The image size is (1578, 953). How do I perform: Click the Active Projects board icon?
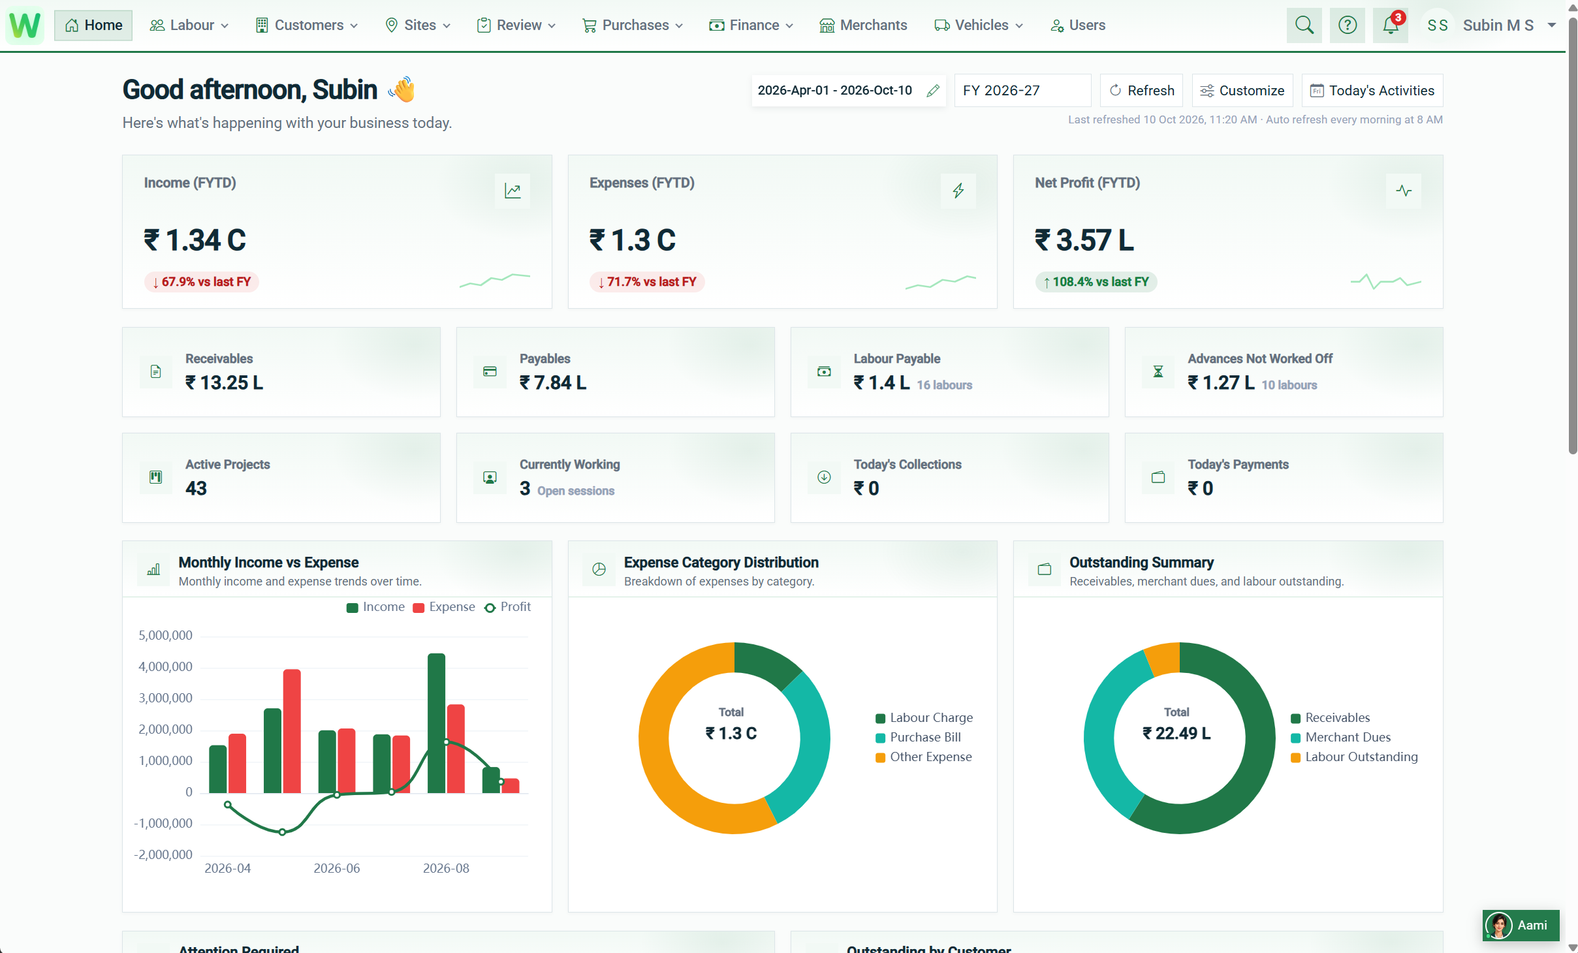click(x=156, y=477)
